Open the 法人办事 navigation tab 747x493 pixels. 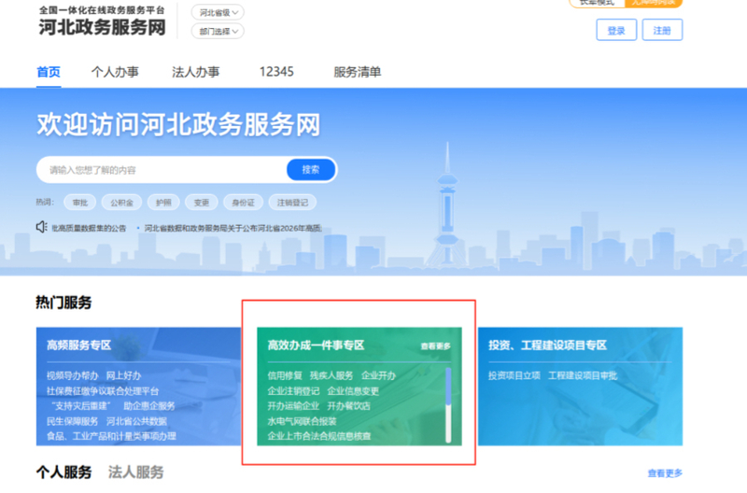tap(195, 72)
